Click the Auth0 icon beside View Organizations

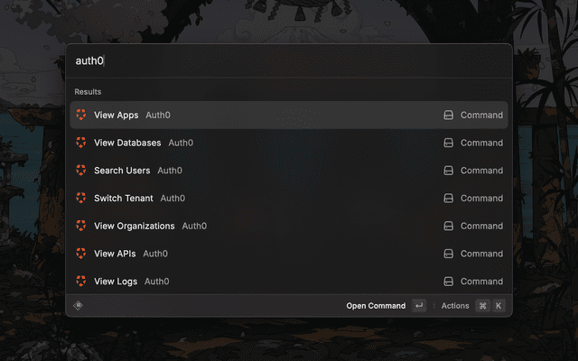point(80,226)
